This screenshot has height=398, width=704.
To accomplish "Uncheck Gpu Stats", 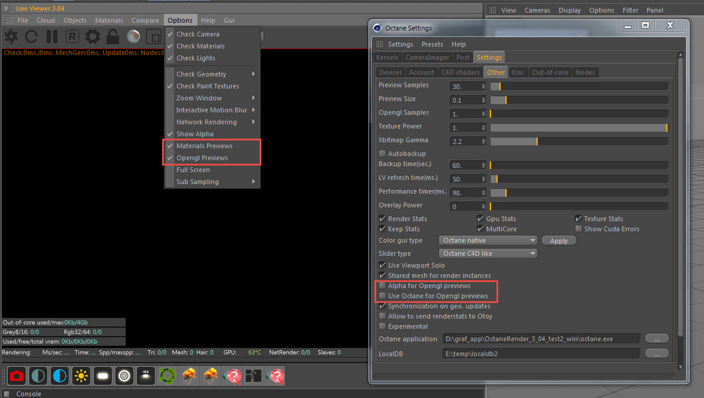I will point(480,219).
